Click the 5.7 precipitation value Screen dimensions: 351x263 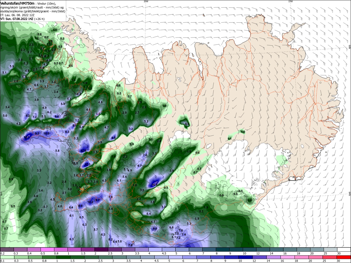point(96,230)
